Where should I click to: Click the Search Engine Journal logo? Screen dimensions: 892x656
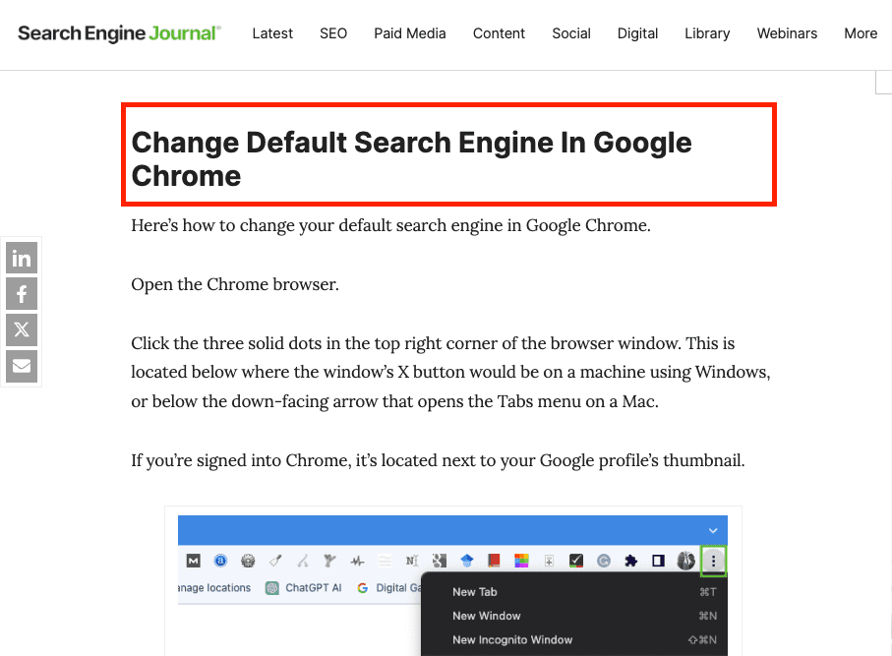[119, 33]
